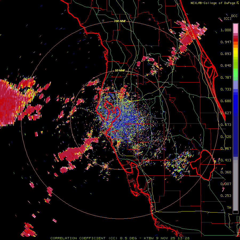Click the [CC] label near the legend

[x=227, y=18]
